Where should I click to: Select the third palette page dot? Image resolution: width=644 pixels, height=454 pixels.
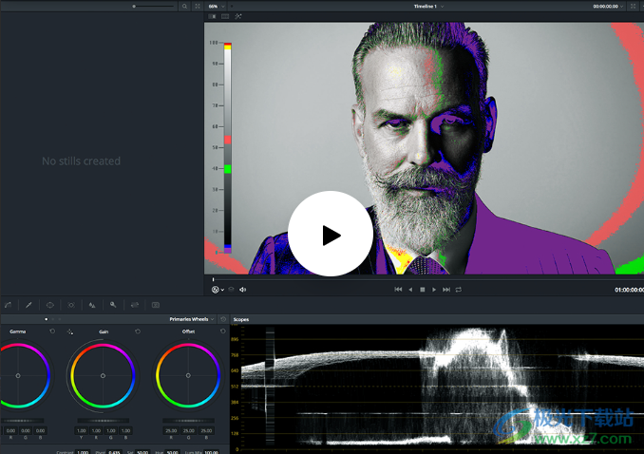pyautogui.click(x=60, y=319)
